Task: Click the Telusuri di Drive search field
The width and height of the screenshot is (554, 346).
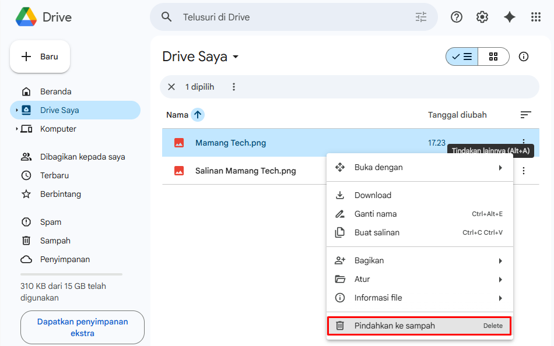Action: [x=293, y=17]
